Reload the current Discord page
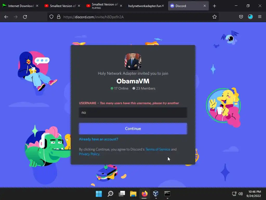 (x=25, y=17)
